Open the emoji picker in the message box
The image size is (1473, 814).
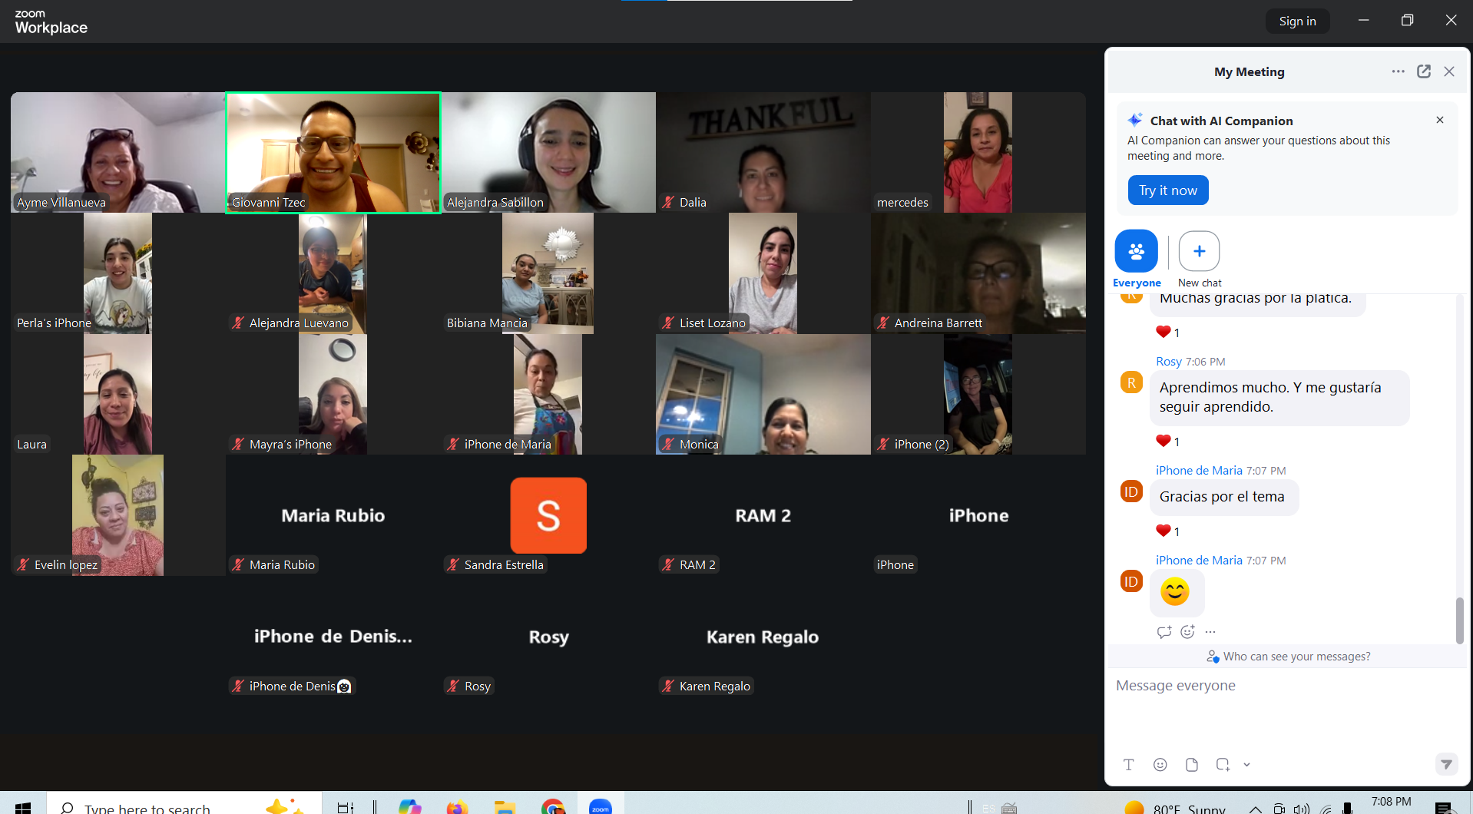coord(1160,764)
